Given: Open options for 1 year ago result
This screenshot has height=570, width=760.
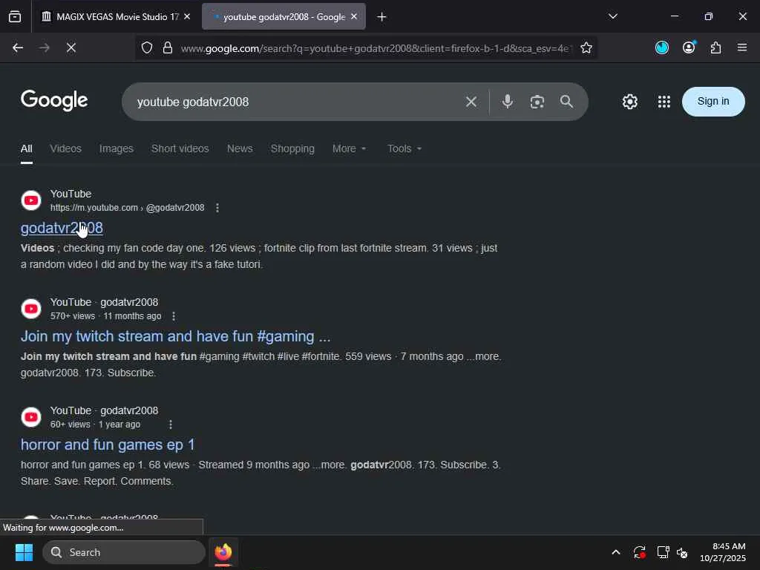Looking at the screenshot, I should point(171,425).
